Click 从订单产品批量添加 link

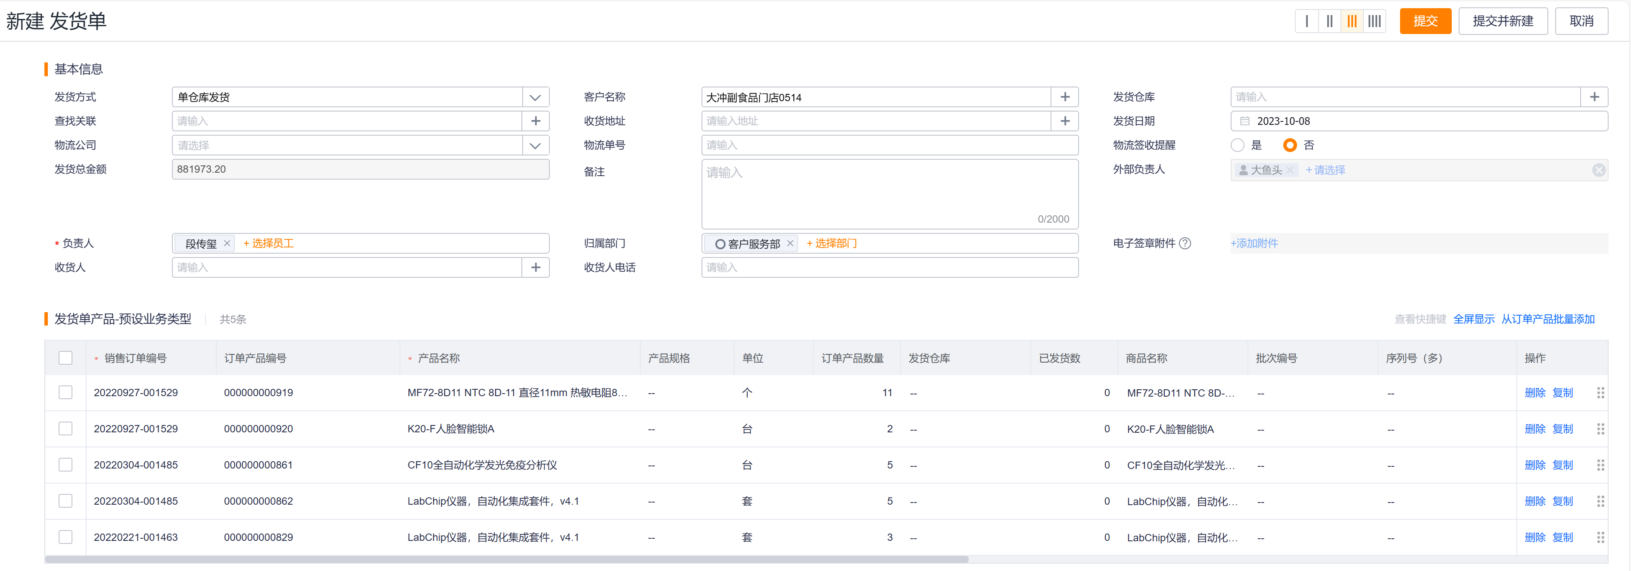pos(1547,319)
